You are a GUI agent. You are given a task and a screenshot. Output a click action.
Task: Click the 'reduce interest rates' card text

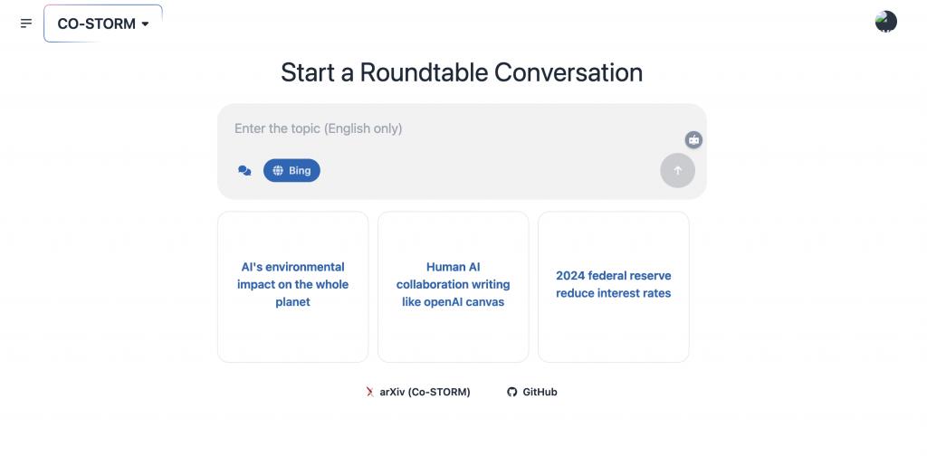click(613, 293)
